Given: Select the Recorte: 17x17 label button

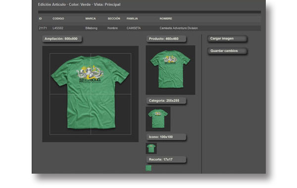Looking at the screenshot, I should (x=166, y=160).
